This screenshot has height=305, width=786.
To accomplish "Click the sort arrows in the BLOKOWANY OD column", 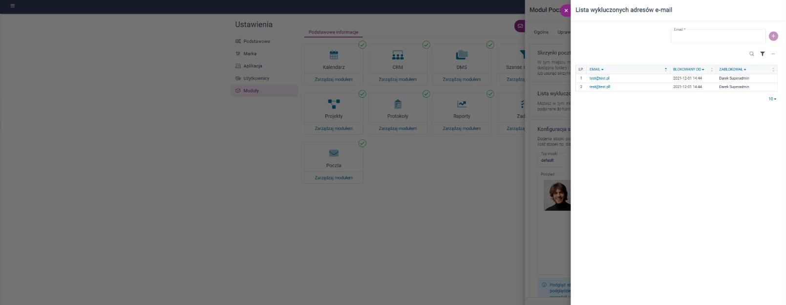I will click(x=712, y=69).
